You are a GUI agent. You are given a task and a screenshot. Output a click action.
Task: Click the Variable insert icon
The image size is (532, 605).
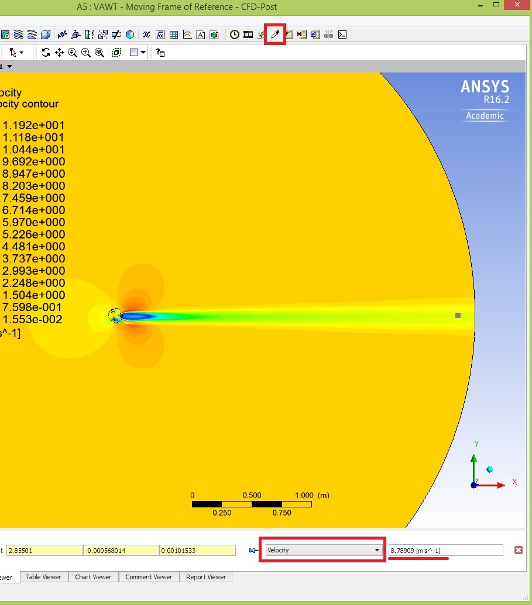pos(146,34)
